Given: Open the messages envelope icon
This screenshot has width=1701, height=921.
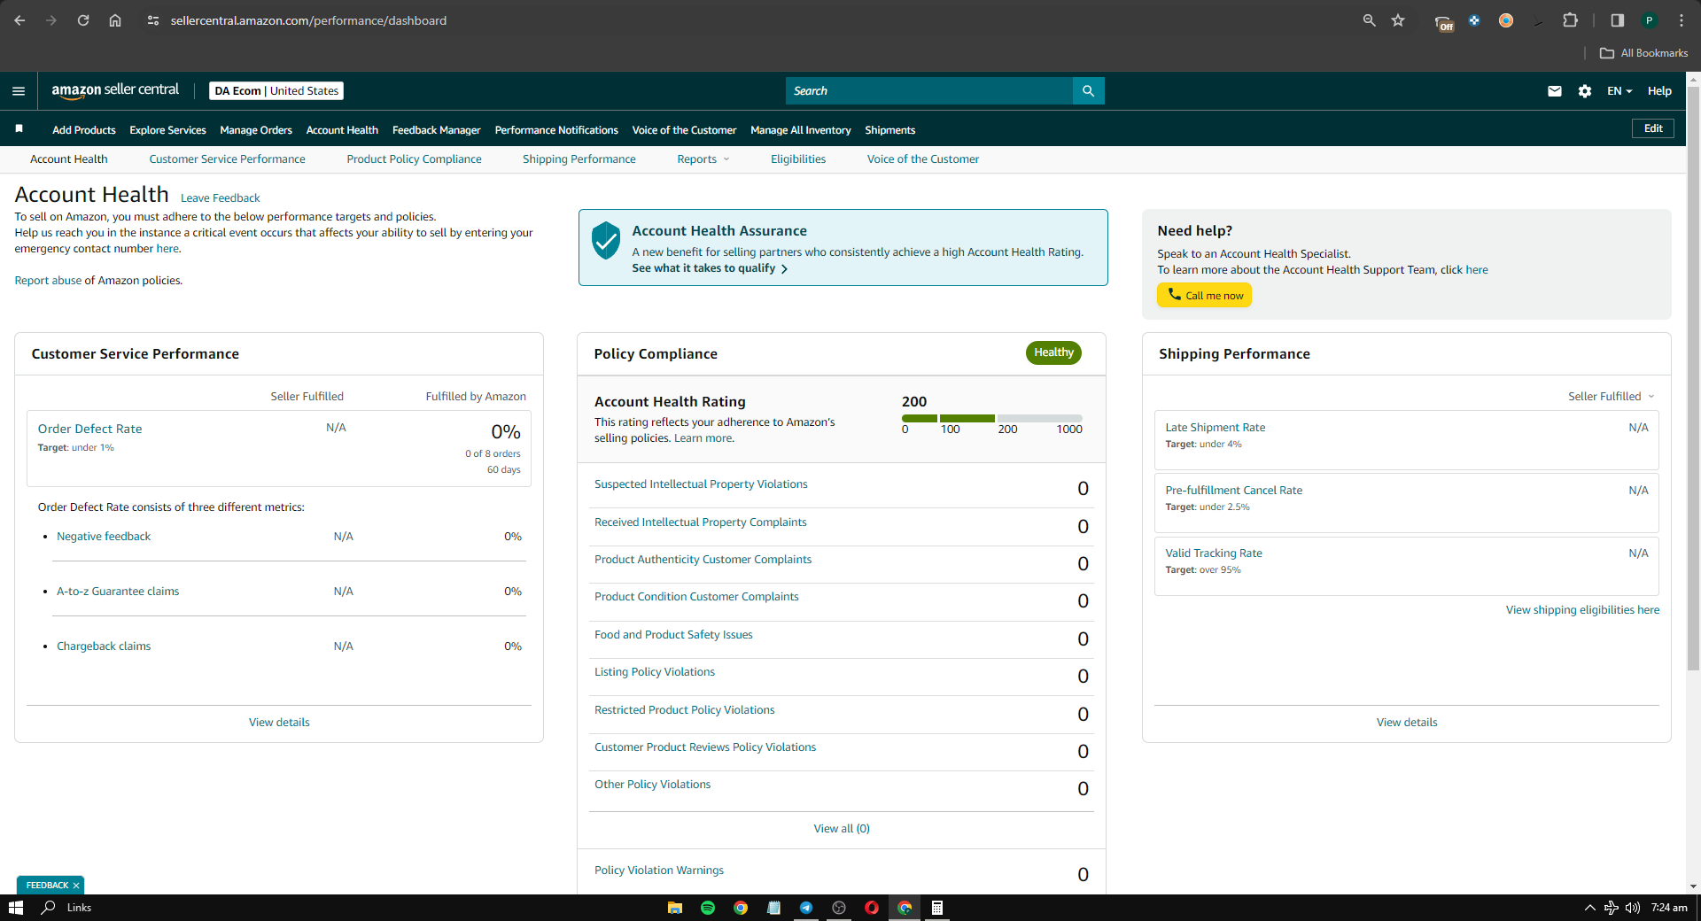Looking at the screenshot, I should tap(1554, 91).
